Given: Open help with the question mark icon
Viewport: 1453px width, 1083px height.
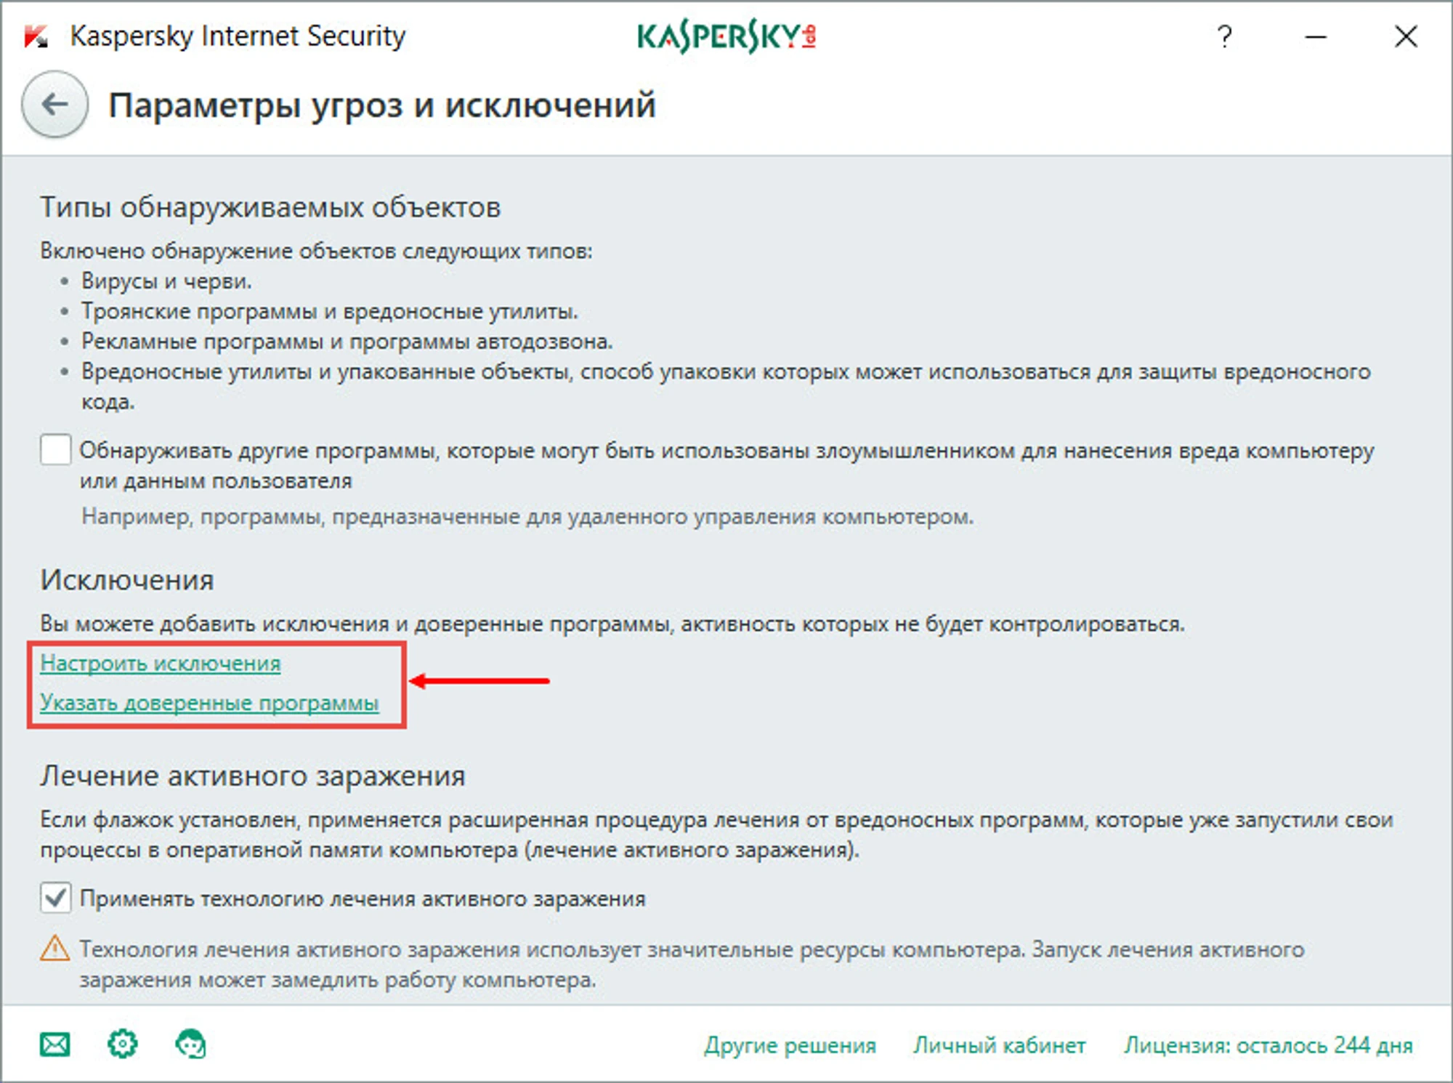Looking at the screenshot, I should (1224, 36).
